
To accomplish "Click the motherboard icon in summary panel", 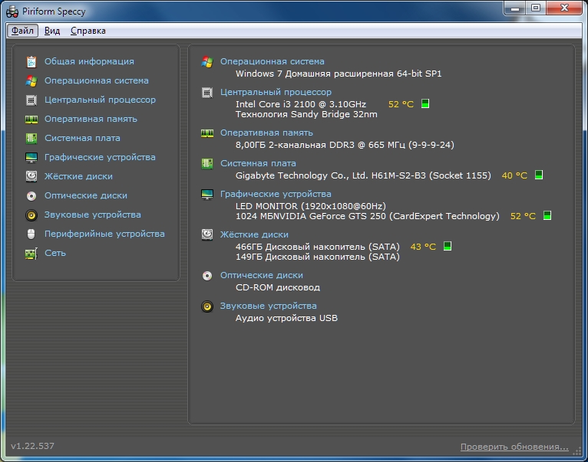I will 207,164.
